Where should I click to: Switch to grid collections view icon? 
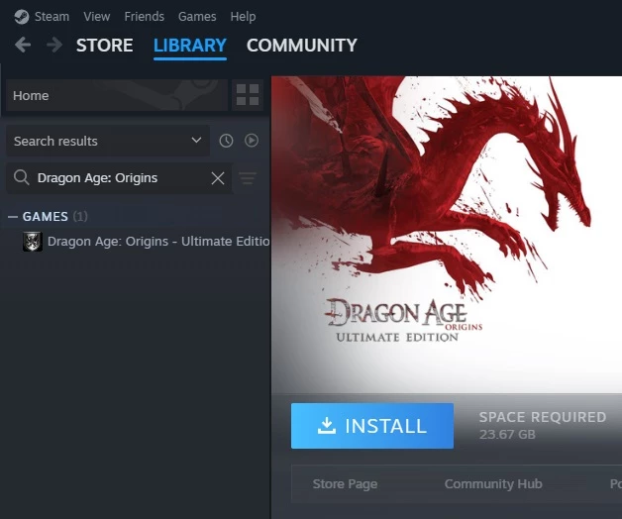(x=248, y=95)
